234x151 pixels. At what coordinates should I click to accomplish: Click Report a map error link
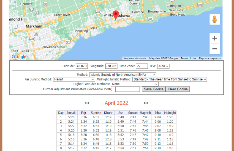210,58
